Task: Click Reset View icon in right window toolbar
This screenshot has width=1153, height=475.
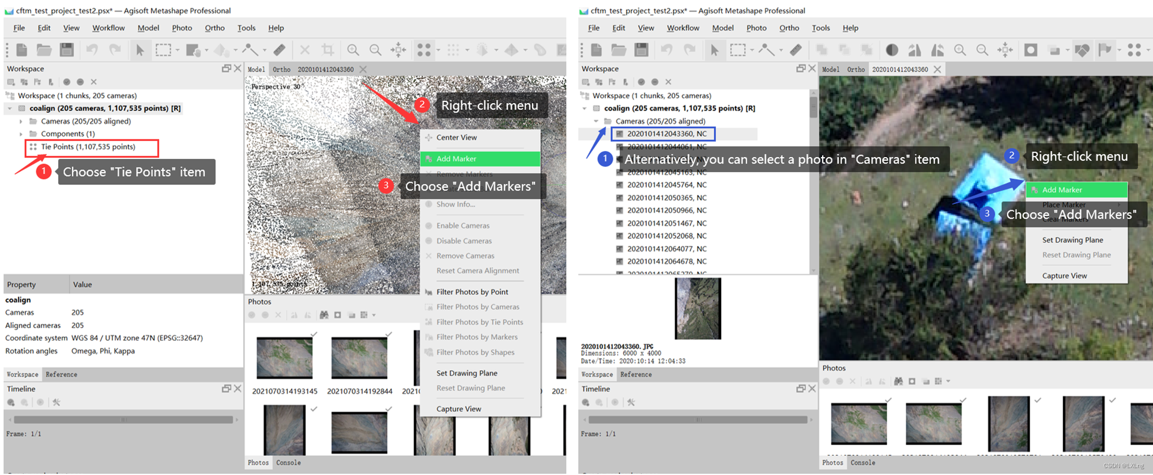Action: point(1005,50)
